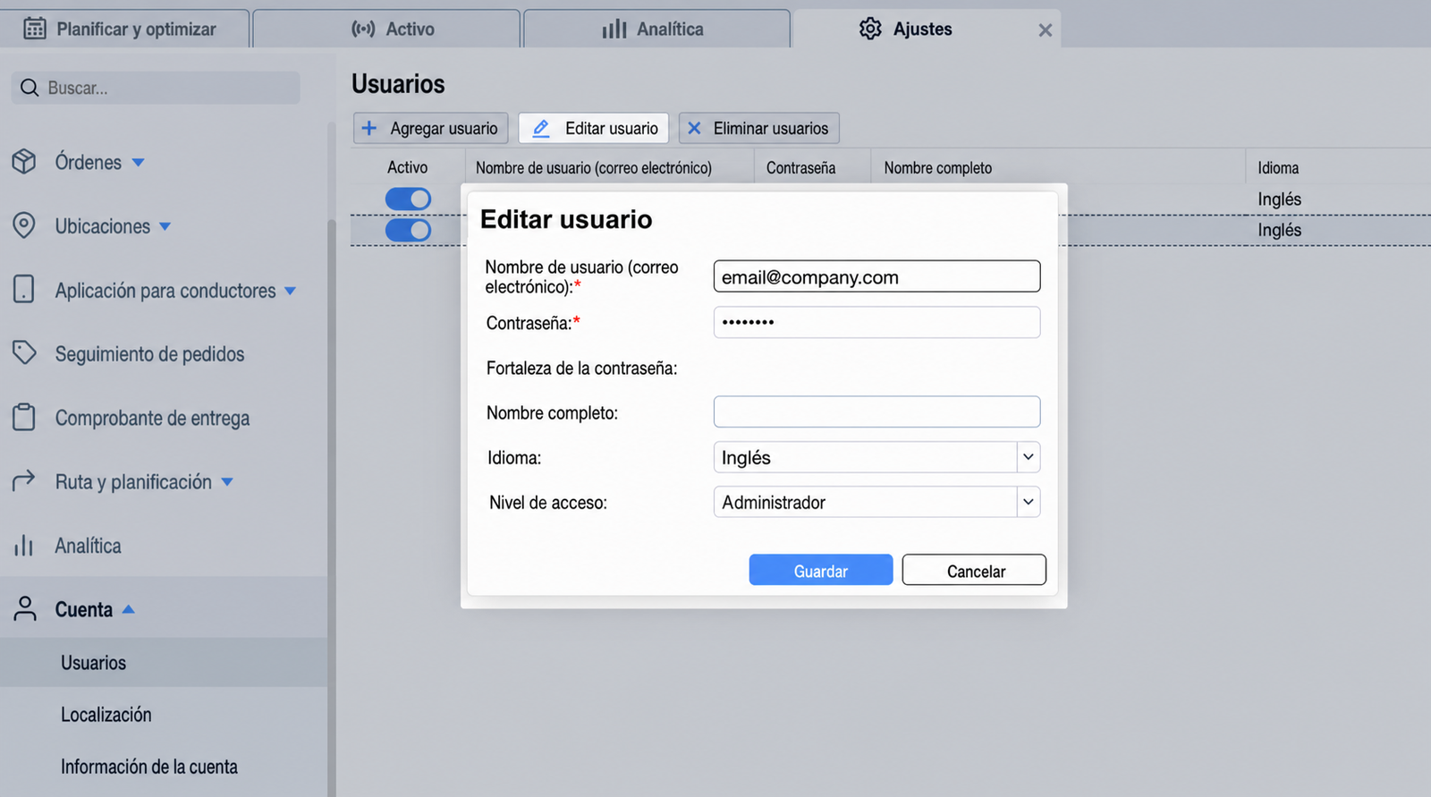Click the sidebar Analítica bar chart icon

24,546
